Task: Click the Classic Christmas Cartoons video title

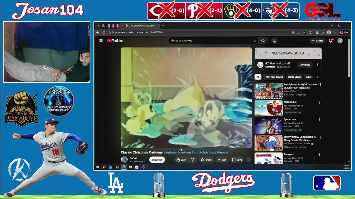Action: pyautogui.click(x=142, y=152)
